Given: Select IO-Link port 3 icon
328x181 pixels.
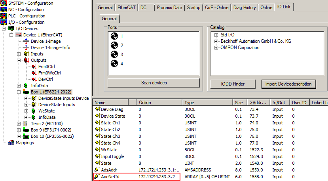Looking at the screenshot, I should (114, 54).
